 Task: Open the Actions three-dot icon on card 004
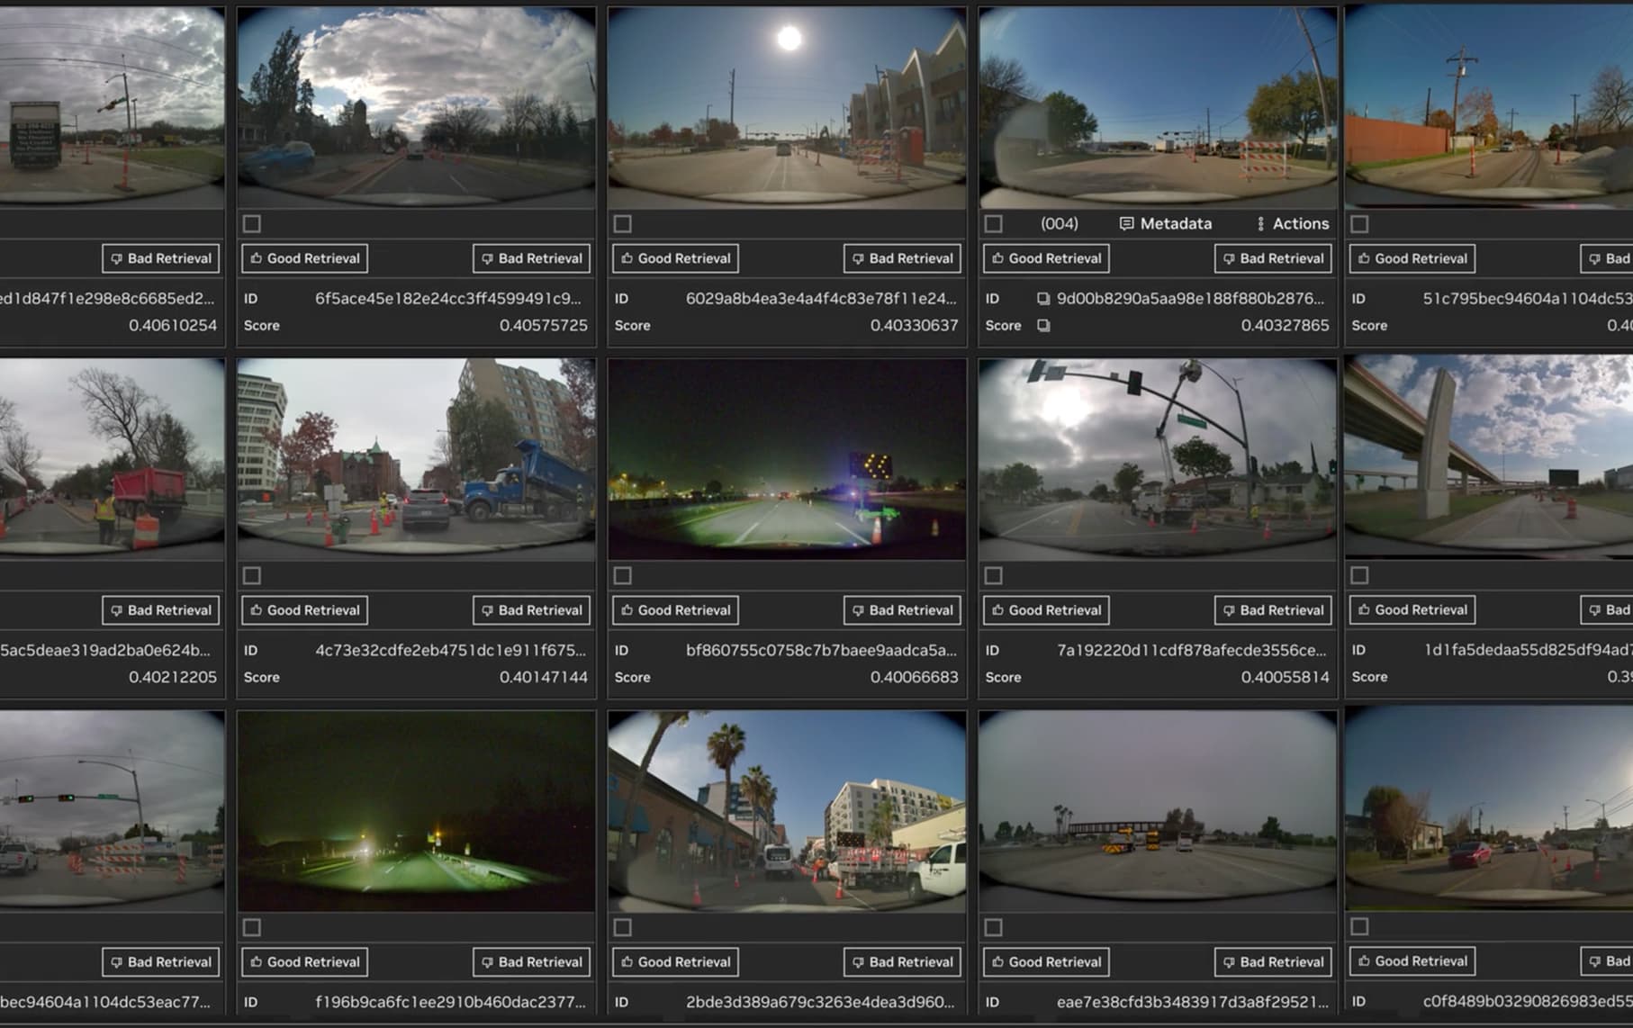click(1260, 223)
